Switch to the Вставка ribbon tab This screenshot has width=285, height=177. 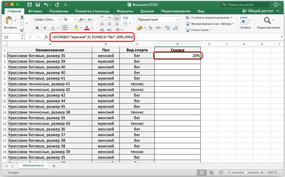pos(35,11)
